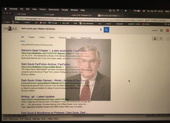
Task: Open the map database bookmark
Action: coord(86,24)
